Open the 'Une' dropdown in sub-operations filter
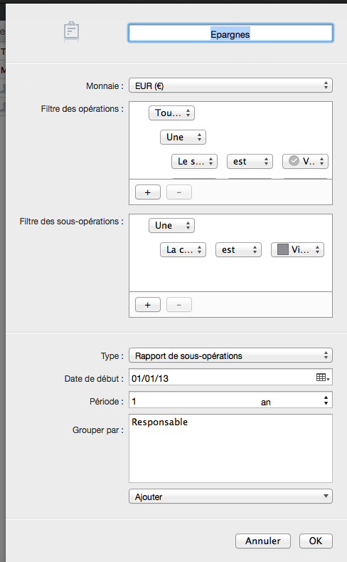Screen dimensions: 347x562 [x=171, y=226]
